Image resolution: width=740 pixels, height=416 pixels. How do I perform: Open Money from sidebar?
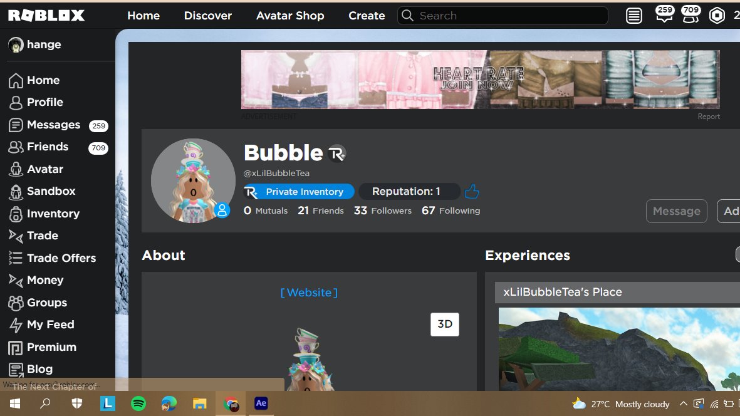pyautogui.click(x=36, y=280)
